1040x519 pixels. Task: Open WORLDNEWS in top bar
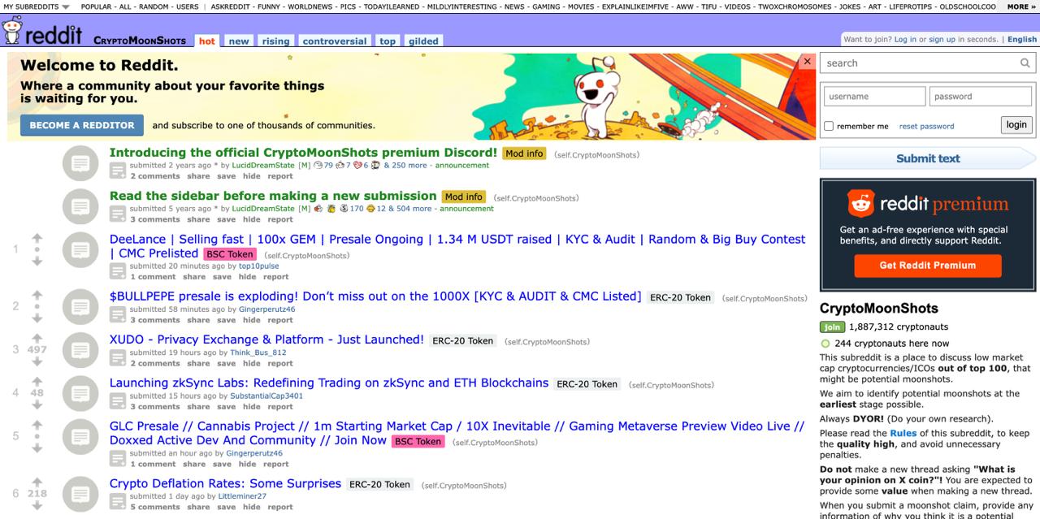click(x=310, y=6)
